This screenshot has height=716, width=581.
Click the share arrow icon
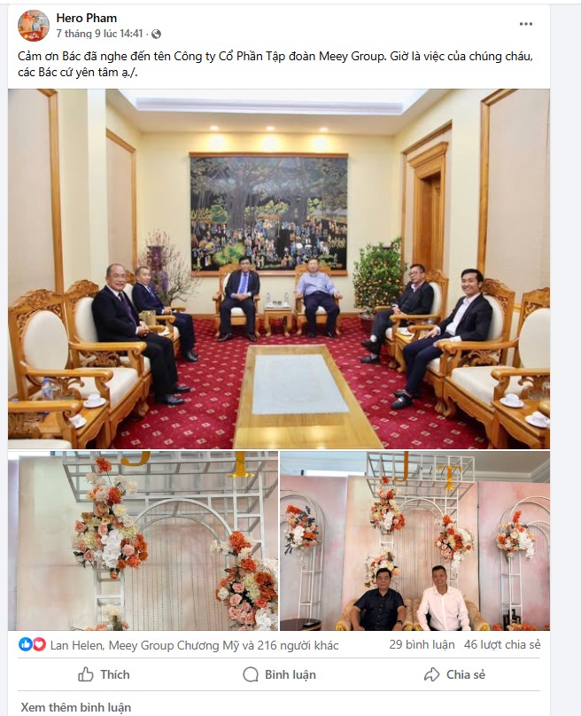point(431,674)
